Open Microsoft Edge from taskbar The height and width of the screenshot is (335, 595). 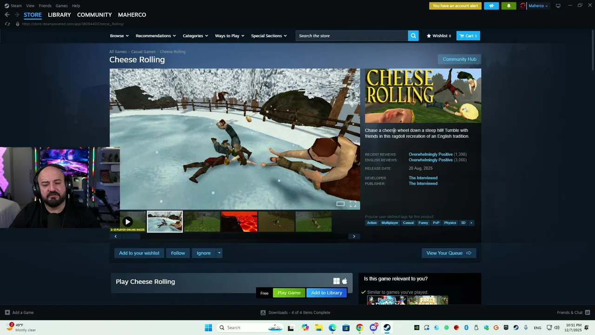coord(332,328)
